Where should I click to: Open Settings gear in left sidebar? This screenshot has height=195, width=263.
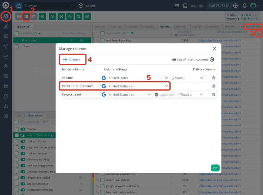tap(6, 116)
